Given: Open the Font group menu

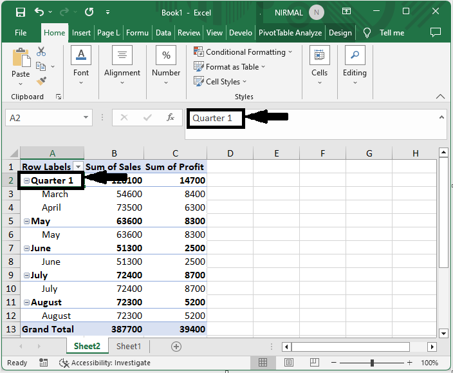Looking at the screenshot, I should [81, 65].
